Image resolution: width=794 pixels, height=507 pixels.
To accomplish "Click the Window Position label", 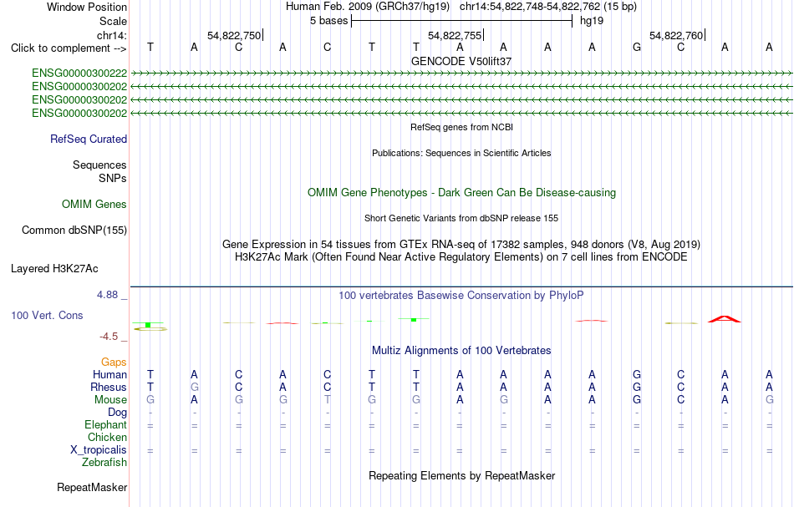I will (87, 7).
